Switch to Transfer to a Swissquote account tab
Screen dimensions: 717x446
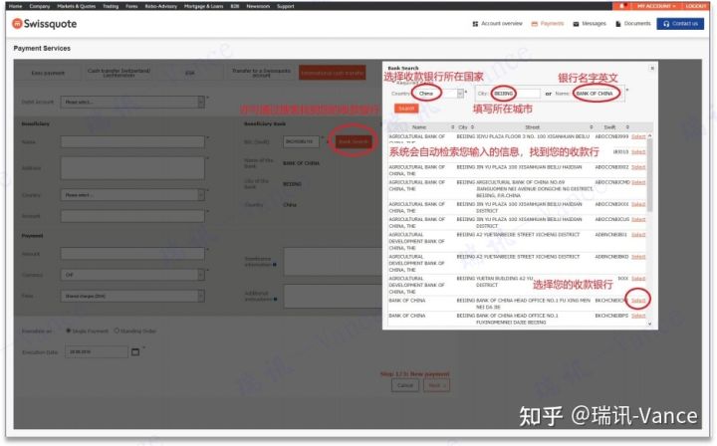pos(261,73)
